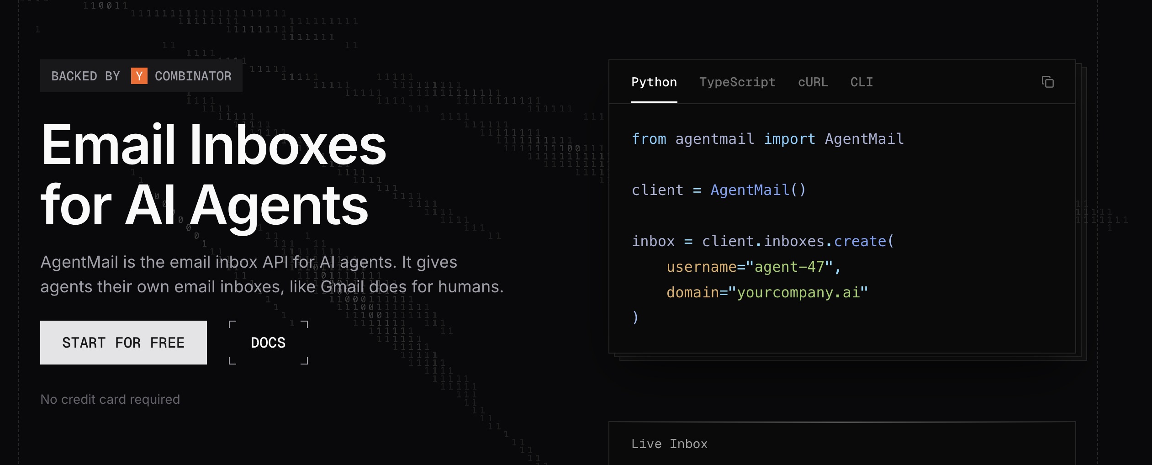Click the "client.inboxes.create(" code line

[762, 241]
